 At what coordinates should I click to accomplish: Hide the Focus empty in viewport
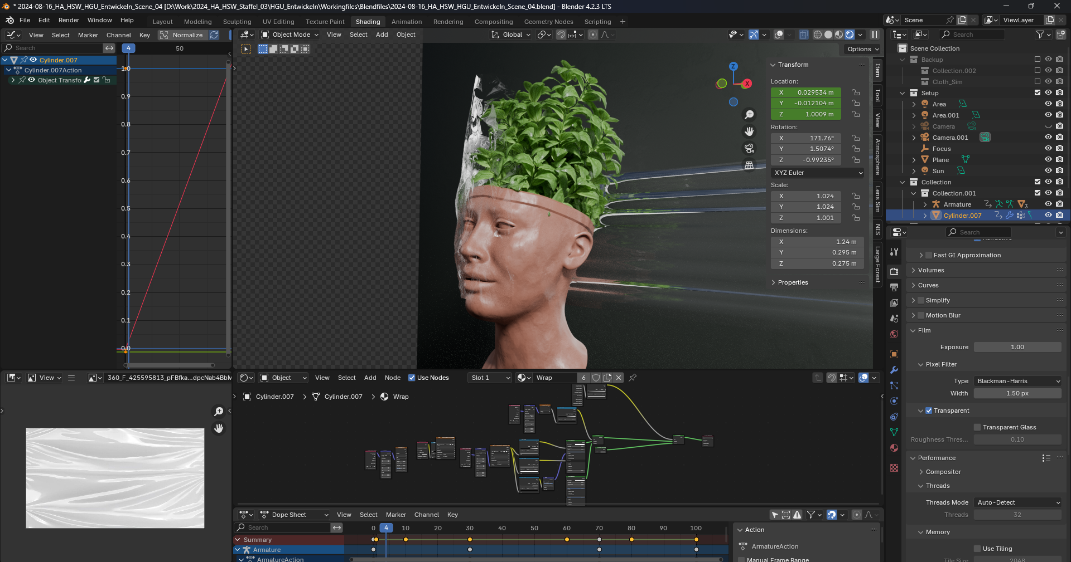pyautogui.click(x=1048, y=149)
